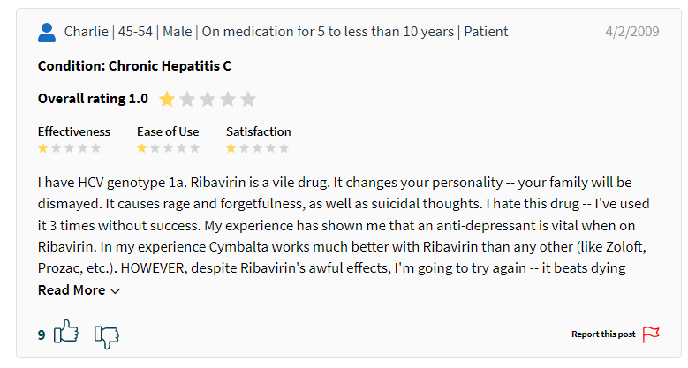Image resolution: width=688 pixels, height=368 pixels.
Task: Click the thumbs up icon
Action: [x=66, y=331]
